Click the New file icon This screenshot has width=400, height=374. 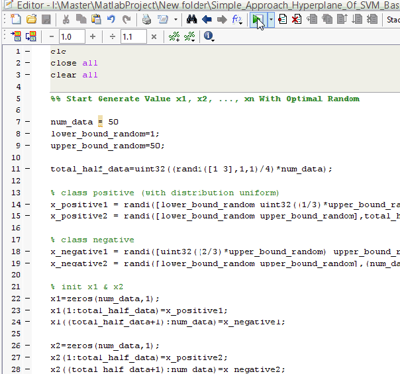coord(16,20)
